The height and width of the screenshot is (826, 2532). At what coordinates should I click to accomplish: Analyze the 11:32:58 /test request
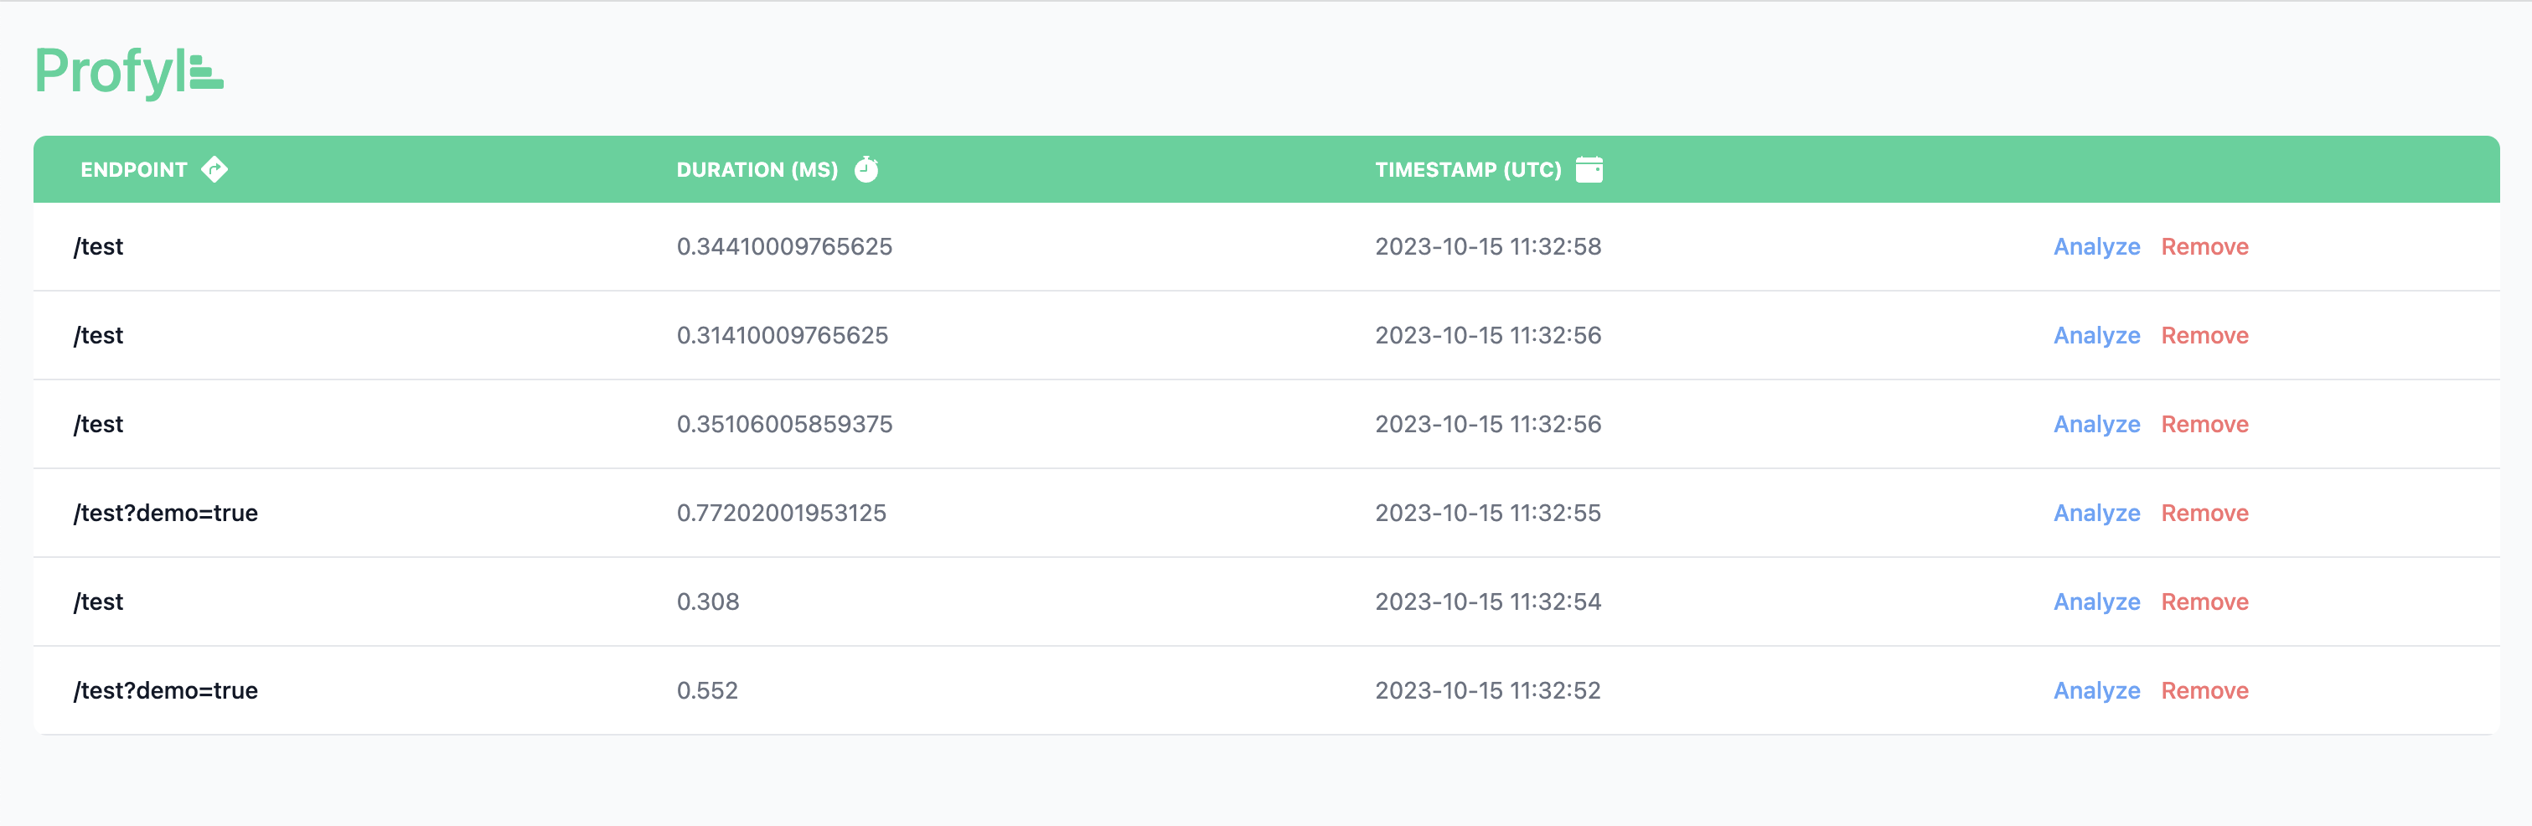[2095, 247]
